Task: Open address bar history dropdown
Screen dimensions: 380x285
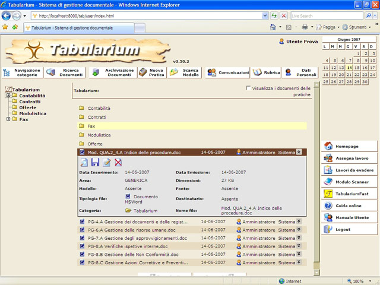Action: point(265,16)
